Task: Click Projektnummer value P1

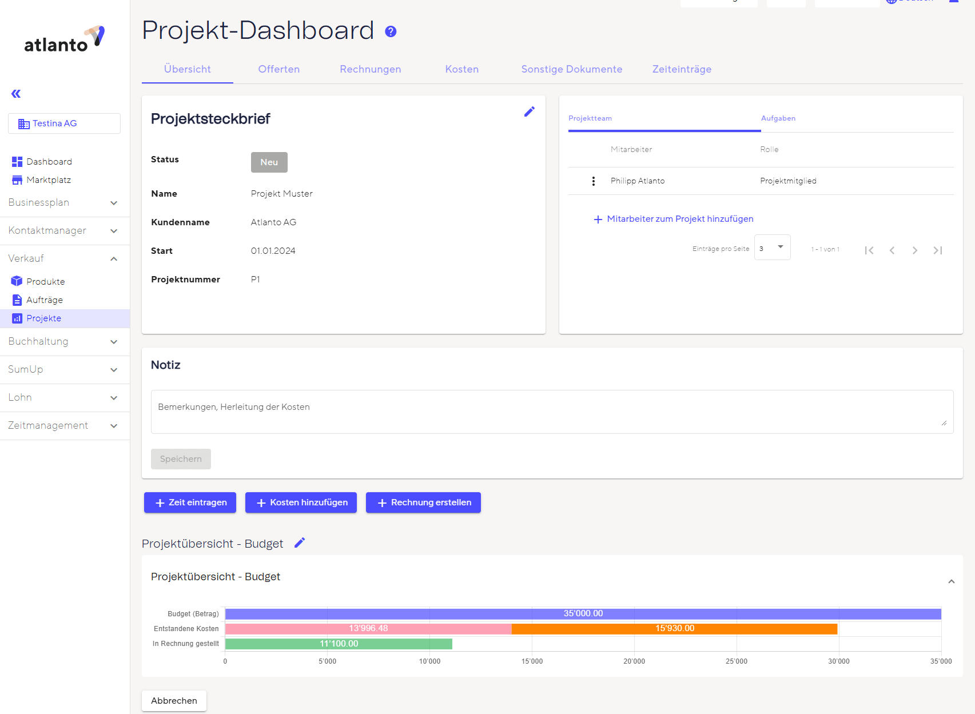Action: [x=256, y=280]
